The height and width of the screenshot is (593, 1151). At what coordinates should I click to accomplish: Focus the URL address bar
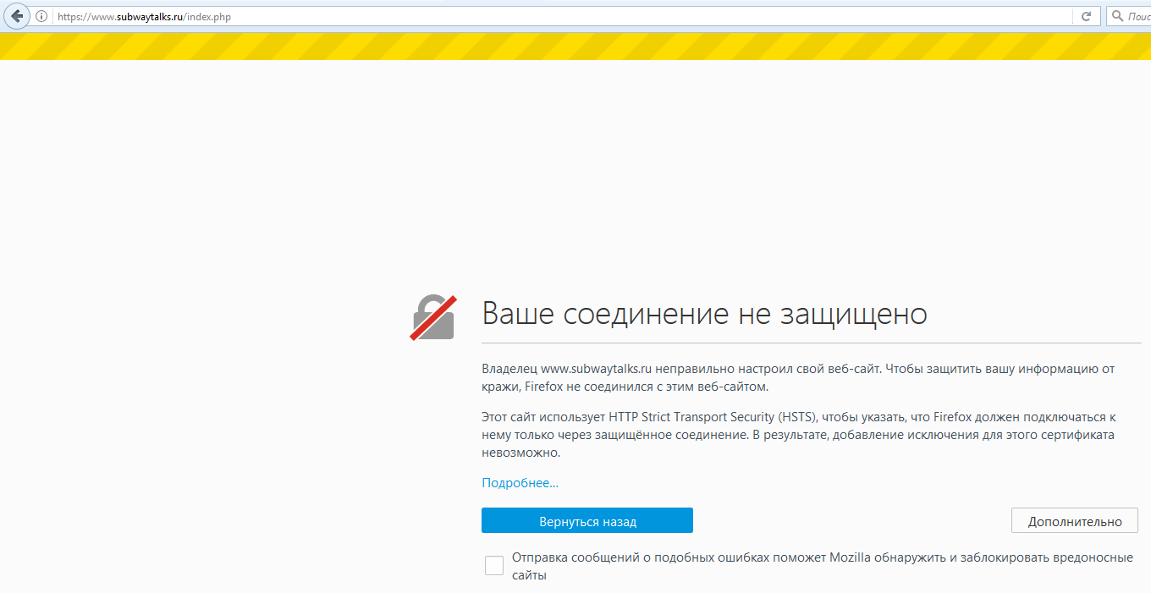[592, 17]
